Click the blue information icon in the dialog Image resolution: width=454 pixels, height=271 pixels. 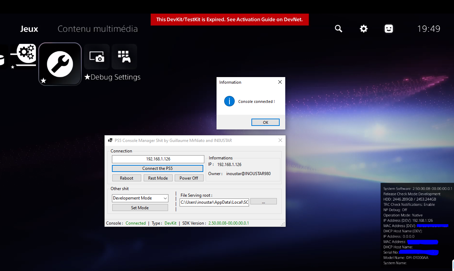click(229, 101)
